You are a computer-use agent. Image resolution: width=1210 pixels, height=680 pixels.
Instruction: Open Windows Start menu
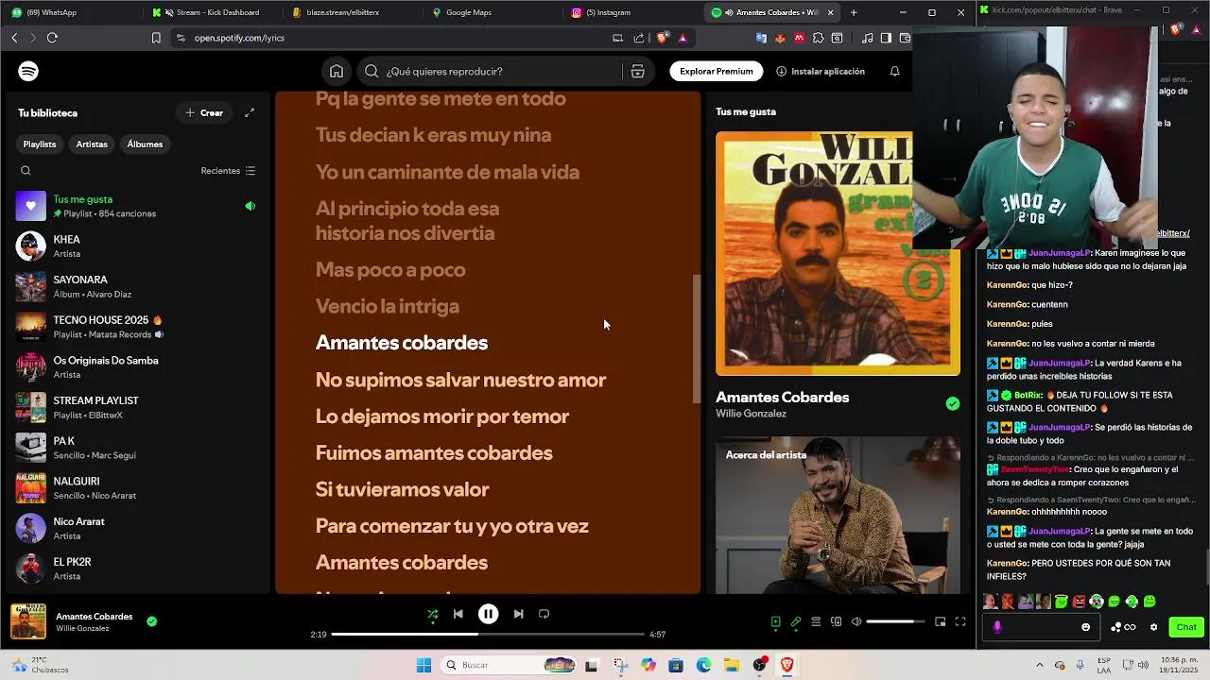(423, 665)
